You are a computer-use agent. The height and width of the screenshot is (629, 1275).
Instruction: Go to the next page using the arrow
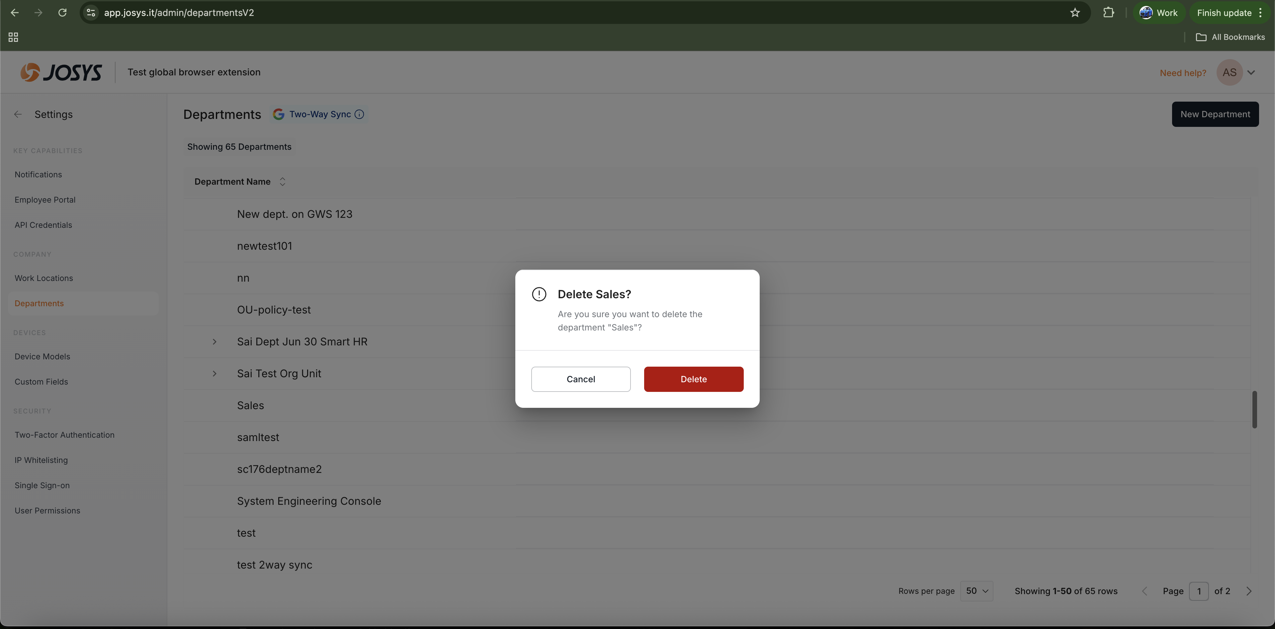[x=1249, y=591]
